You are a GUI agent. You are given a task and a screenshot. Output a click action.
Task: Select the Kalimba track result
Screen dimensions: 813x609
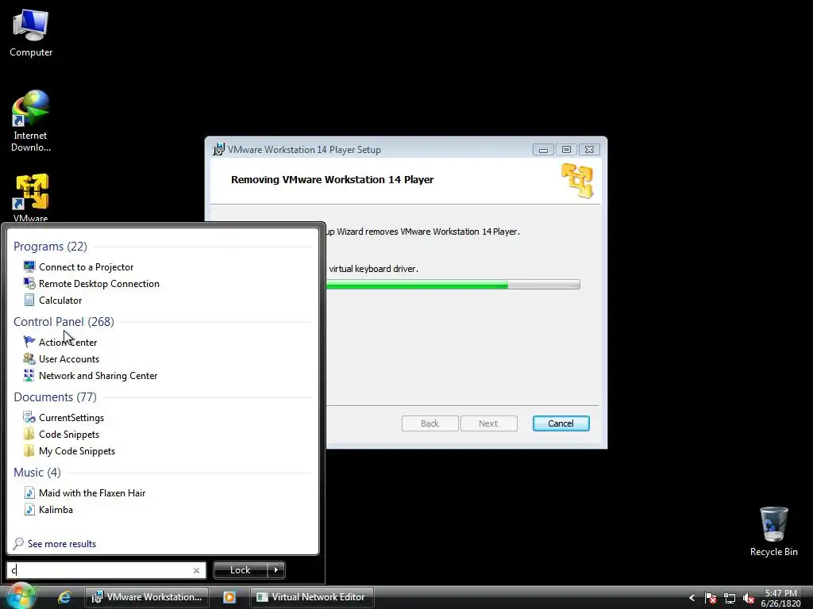[56, 509]
